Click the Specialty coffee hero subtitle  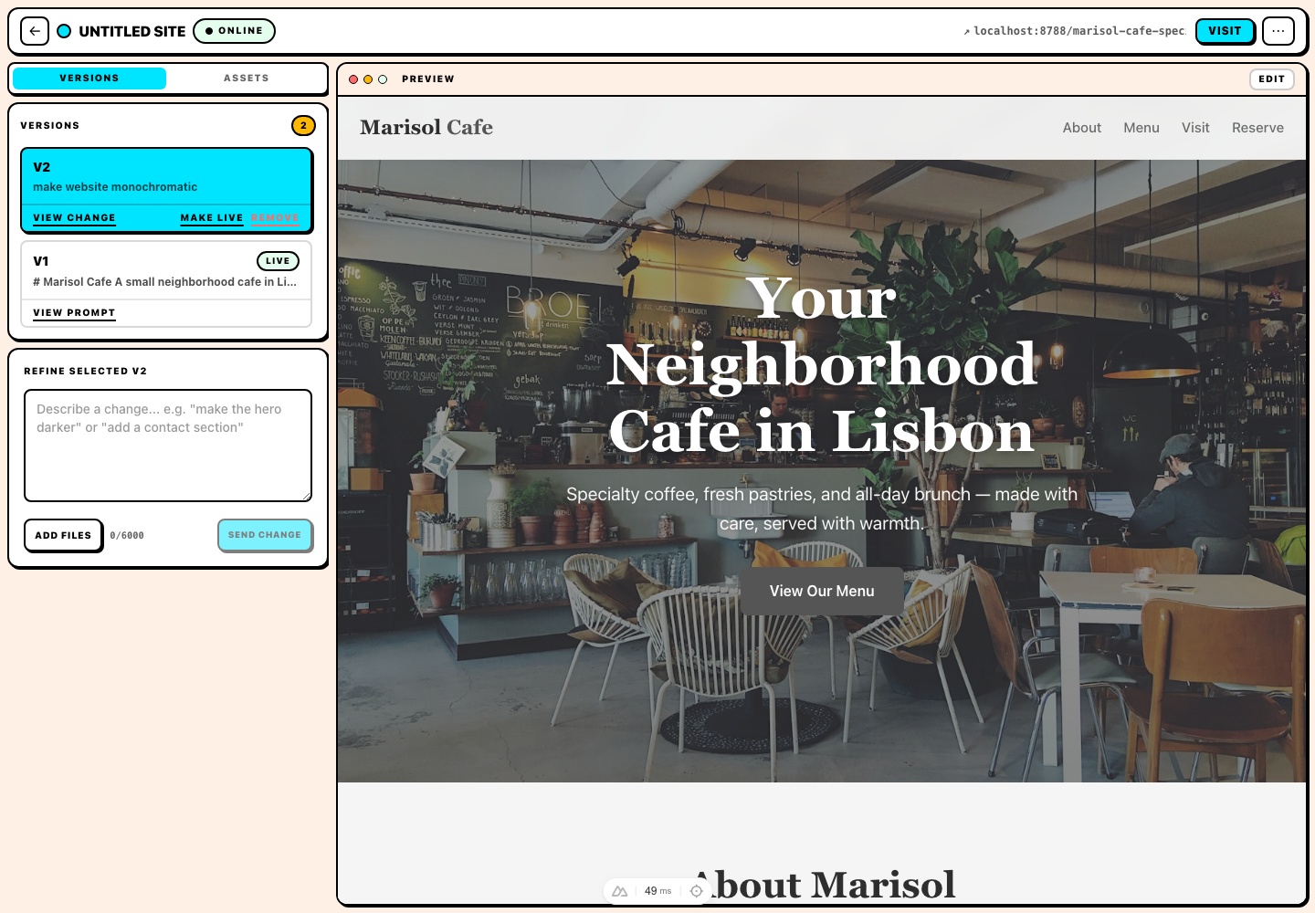[822, 509]
